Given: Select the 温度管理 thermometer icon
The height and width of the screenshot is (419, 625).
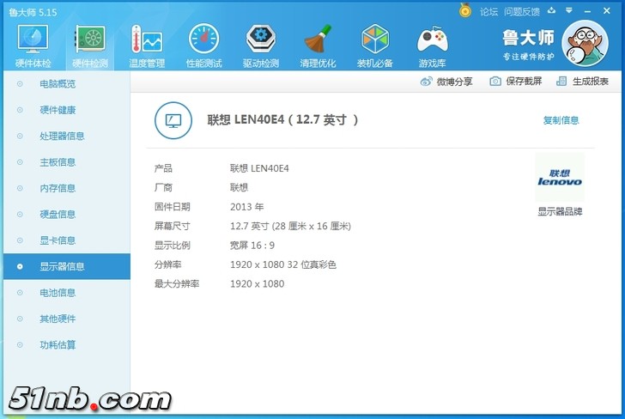Looking at the screenshot, I should point(146,45).
